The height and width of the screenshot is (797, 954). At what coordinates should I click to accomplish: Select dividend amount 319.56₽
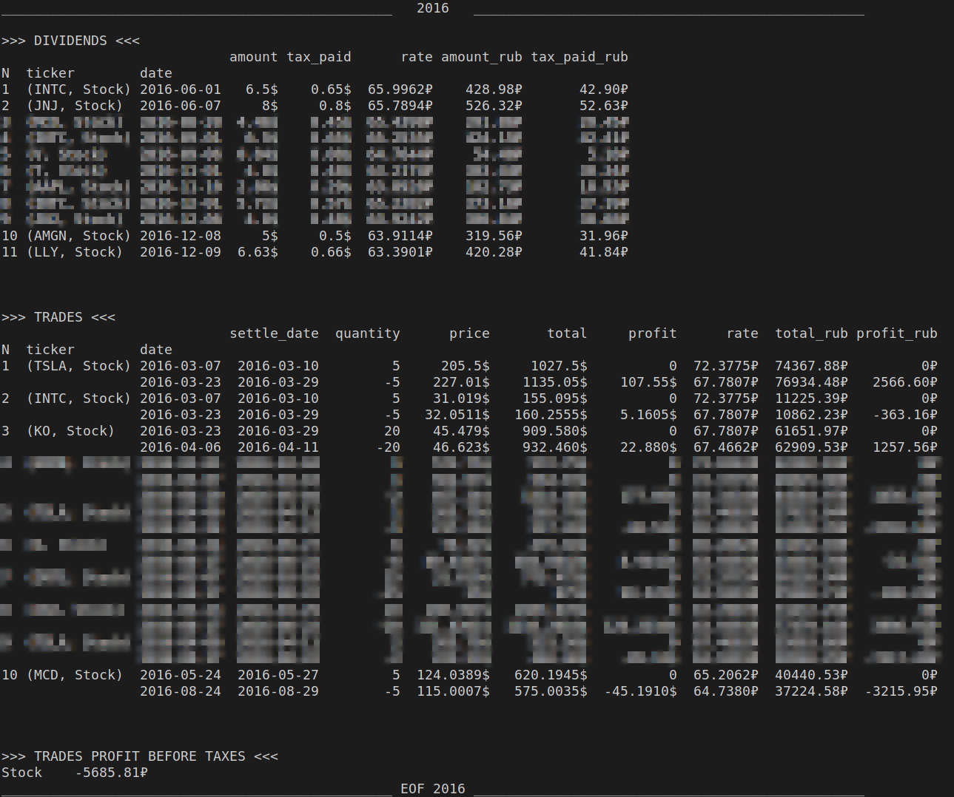coord(494,236)
